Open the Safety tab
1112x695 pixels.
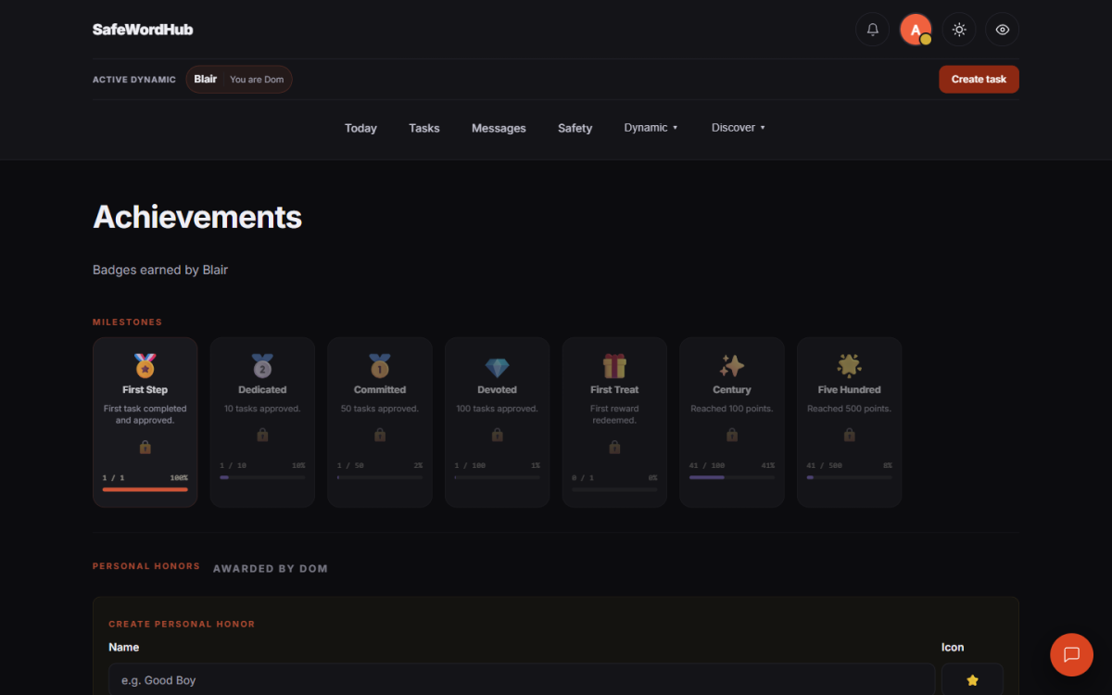pos(575,128)
